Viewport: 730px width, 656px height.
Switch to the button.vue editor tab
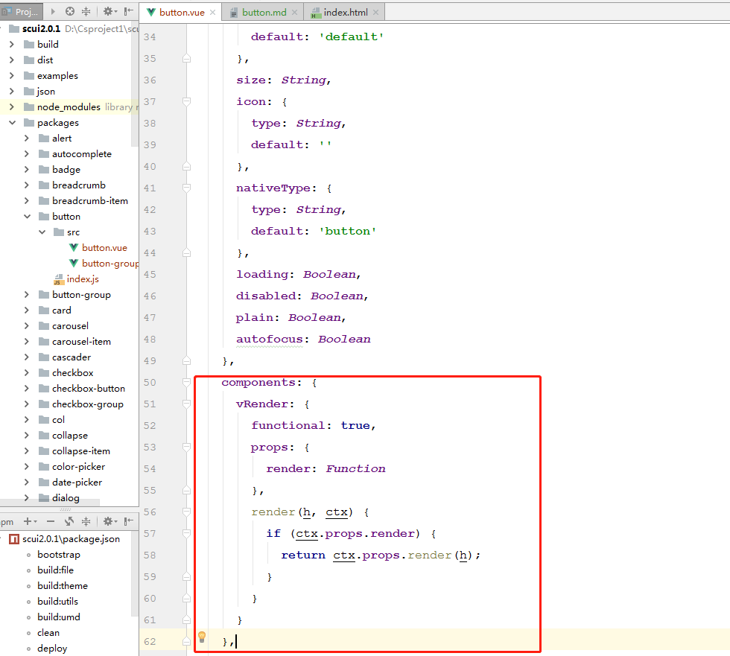182,13
